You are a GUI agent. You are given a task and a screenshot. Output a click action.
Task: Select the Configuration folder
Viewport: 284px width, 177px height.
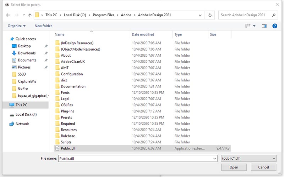72,74
